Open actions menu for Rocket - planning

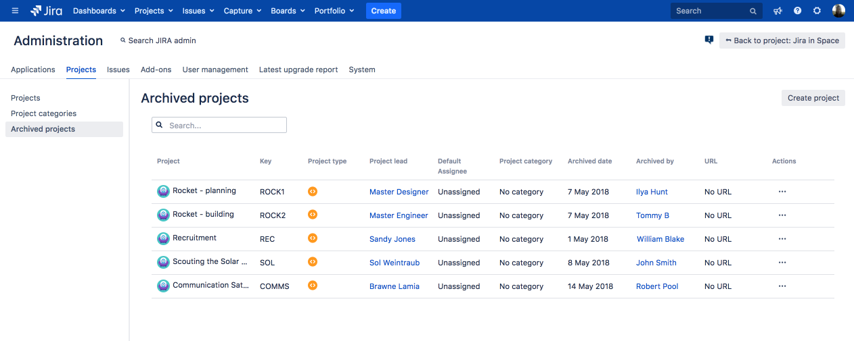pyautogui.click(x=782, y=192)
